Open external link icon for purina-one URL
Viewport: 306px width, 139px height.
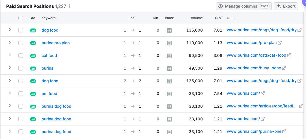[284, 132]
